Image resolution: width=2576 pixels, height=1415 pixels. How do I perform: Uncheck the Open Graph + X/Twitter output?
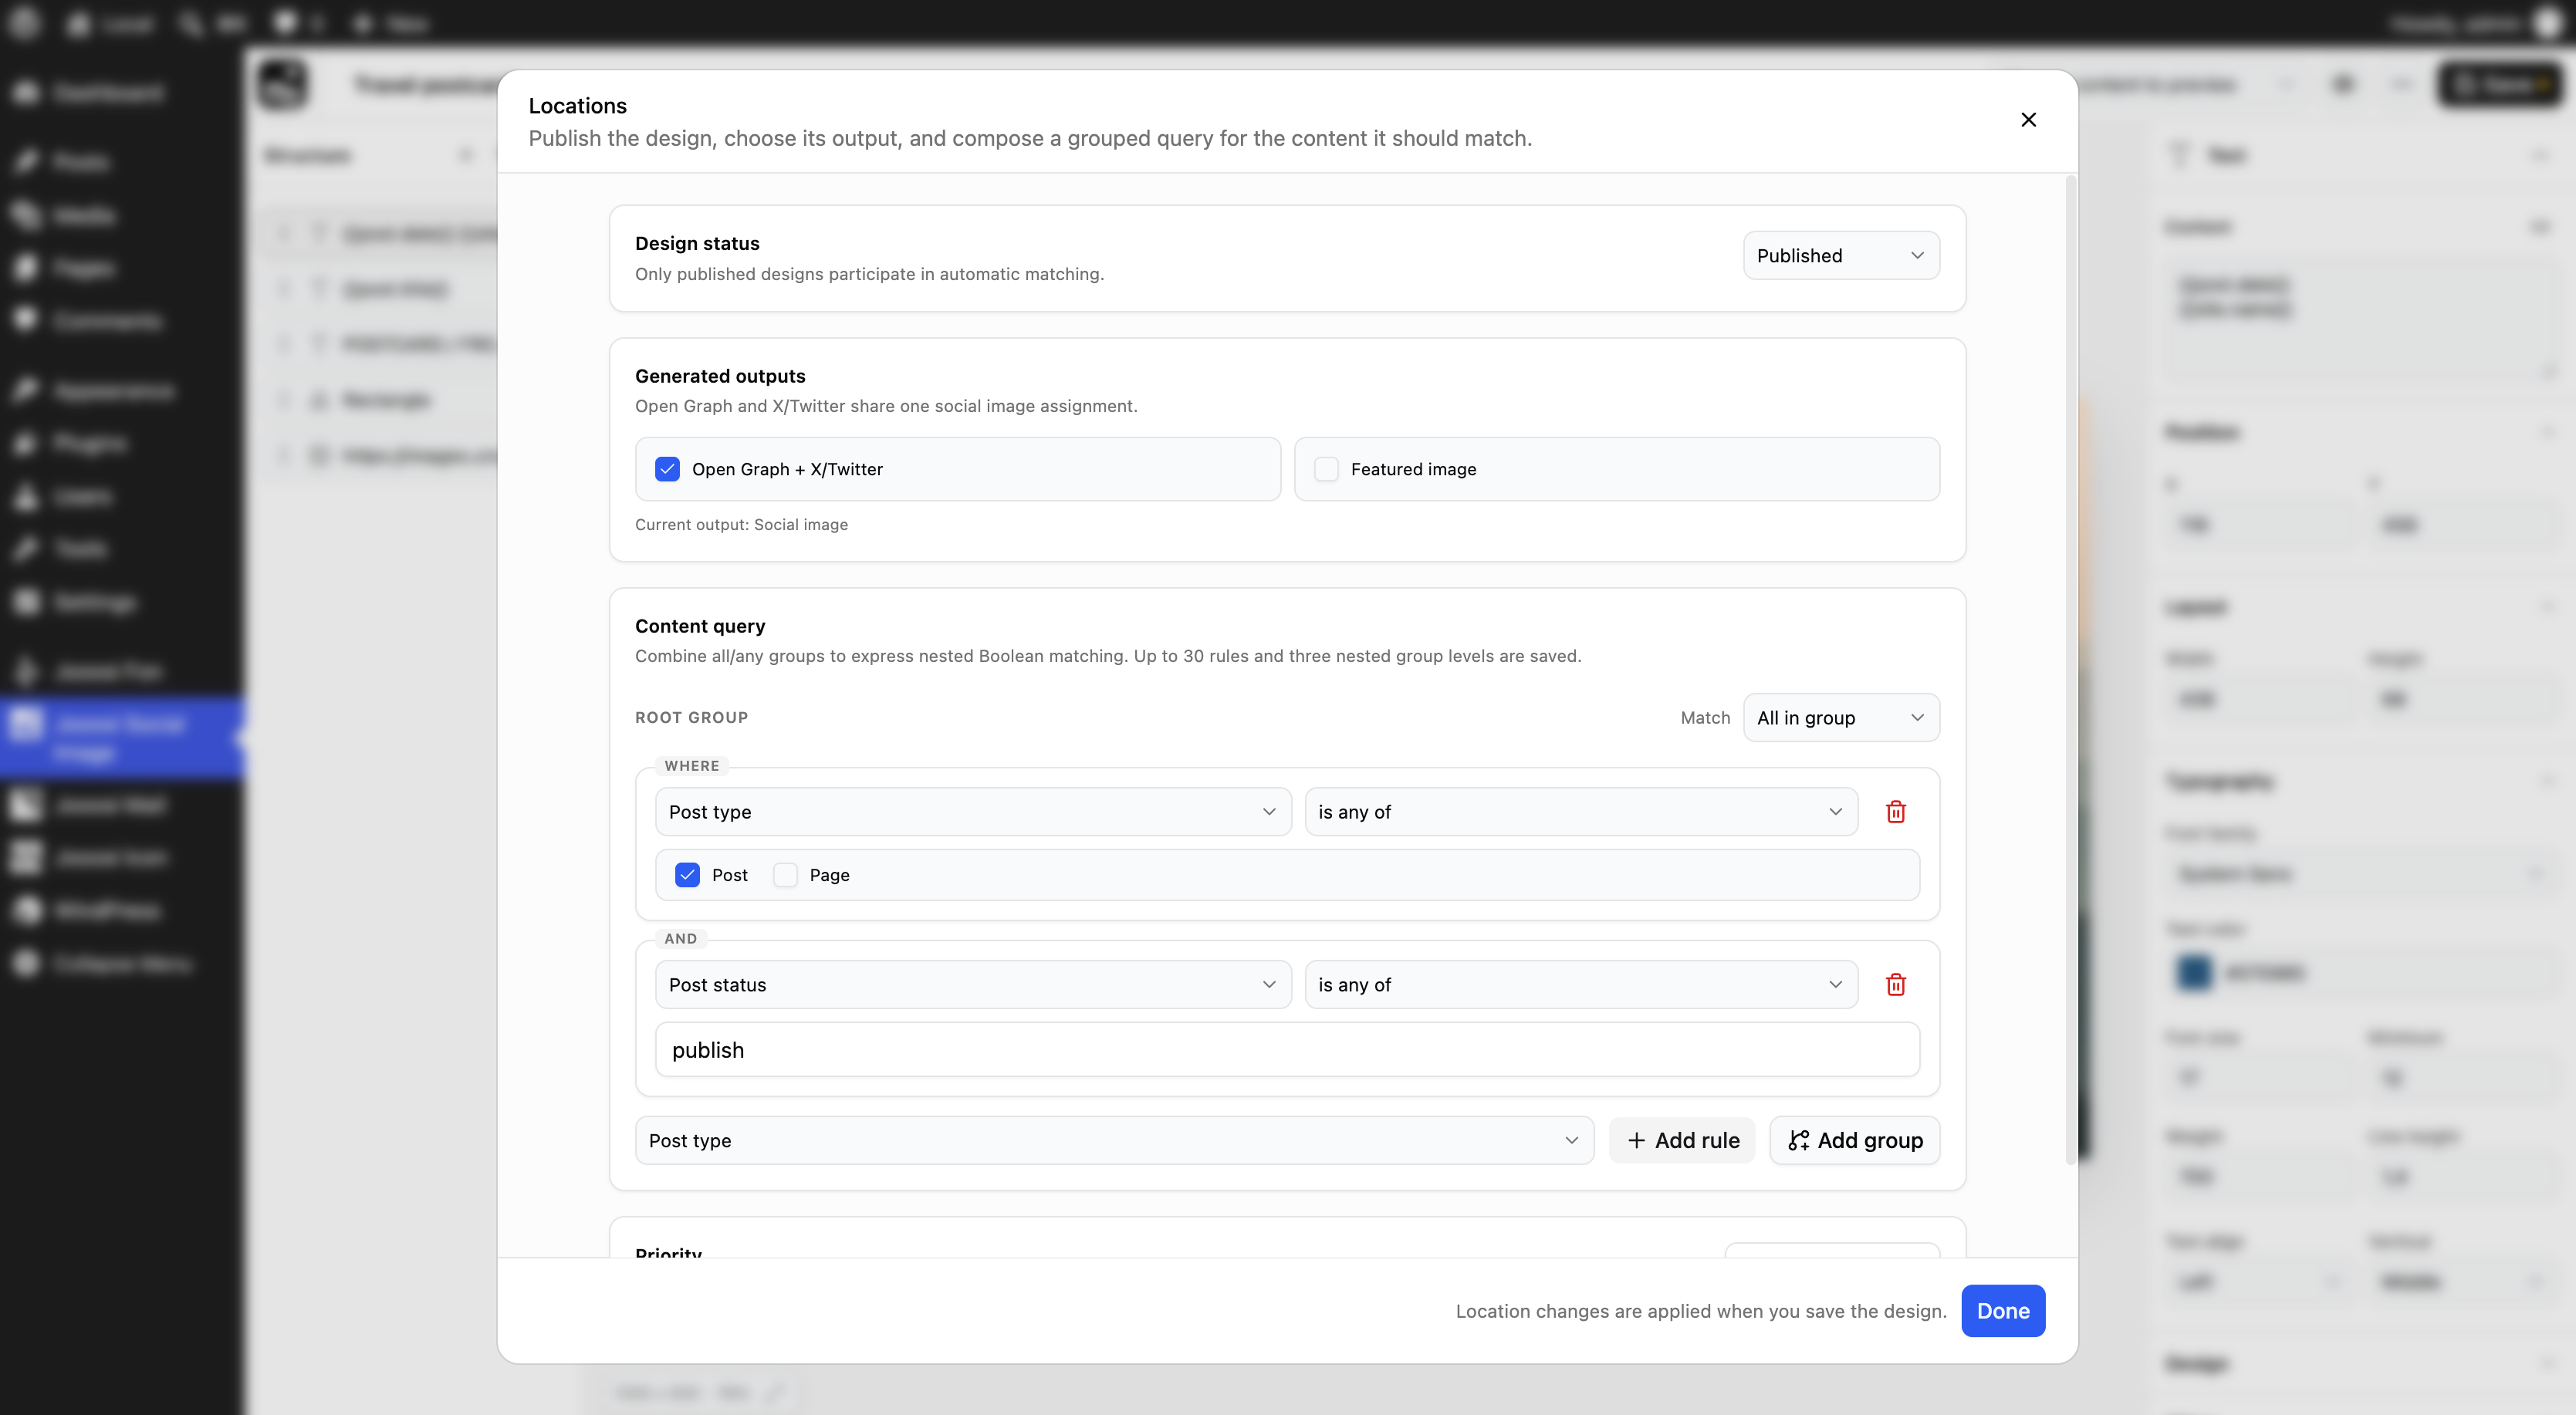click(x=667, y=469)
